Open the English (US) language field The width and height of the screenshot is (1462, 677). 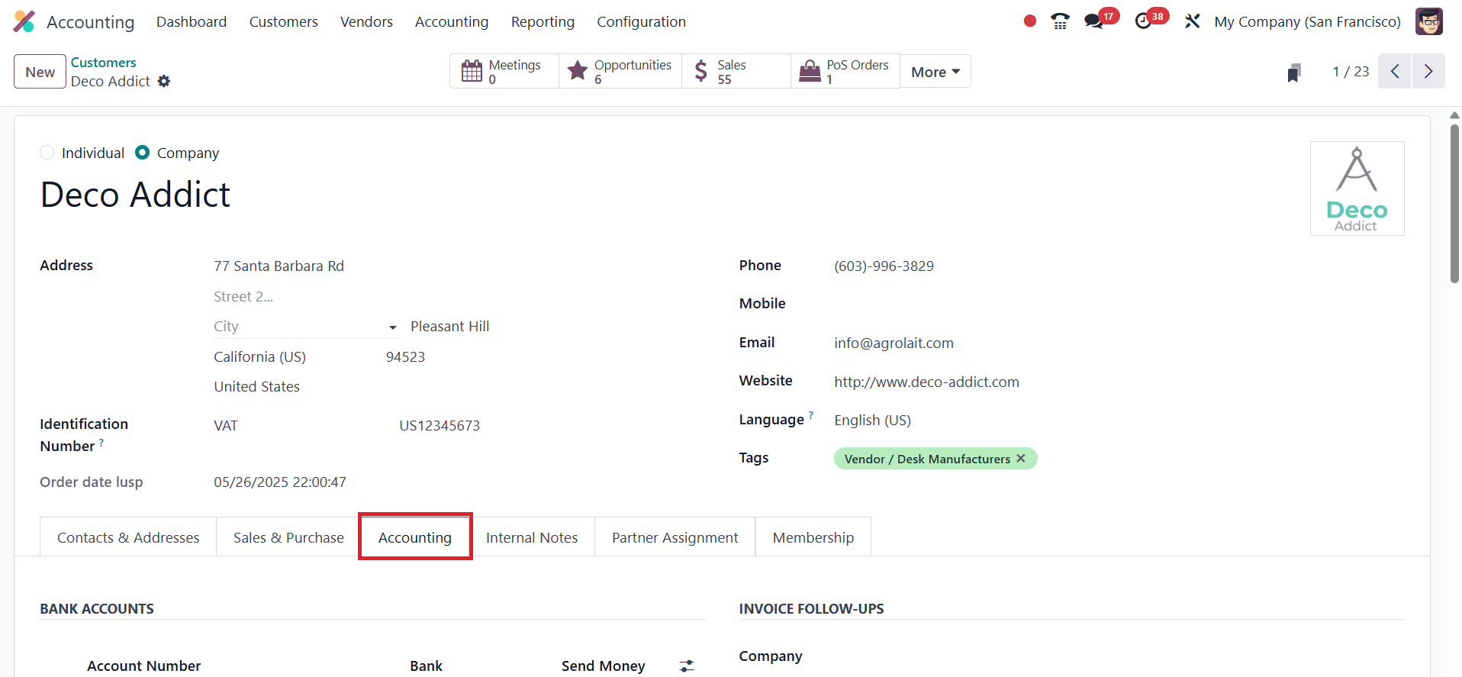point(872,421)
